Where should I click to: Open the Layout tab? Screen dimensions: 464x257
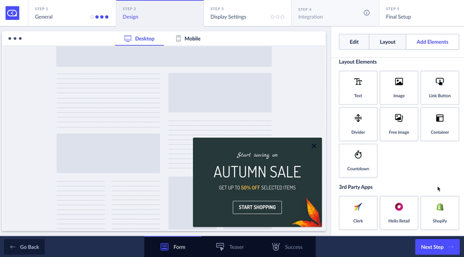[388, 42]
